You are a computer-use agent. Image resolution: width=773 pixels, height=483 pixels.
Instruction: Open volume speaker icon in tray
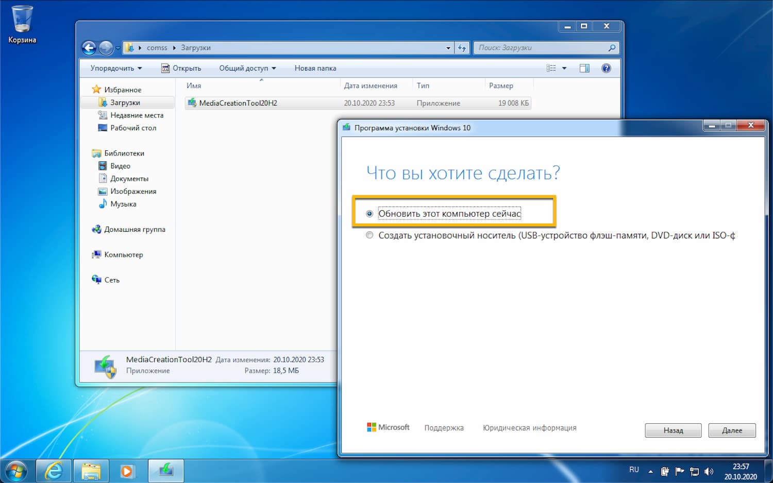click(x=709, y=471)
